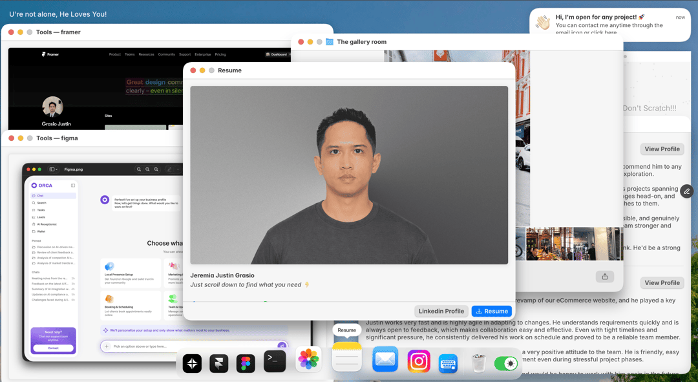Open chat 'Updates on AI compliance a...'
698x382 pixels.
(x=54, y=294)
